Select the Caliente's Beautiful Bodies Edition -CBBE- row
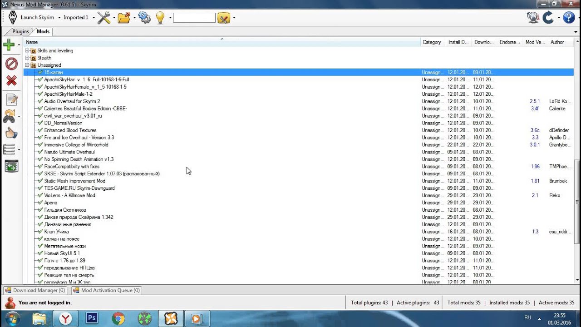This screenshot has height=327, width=581. (299, 109)
